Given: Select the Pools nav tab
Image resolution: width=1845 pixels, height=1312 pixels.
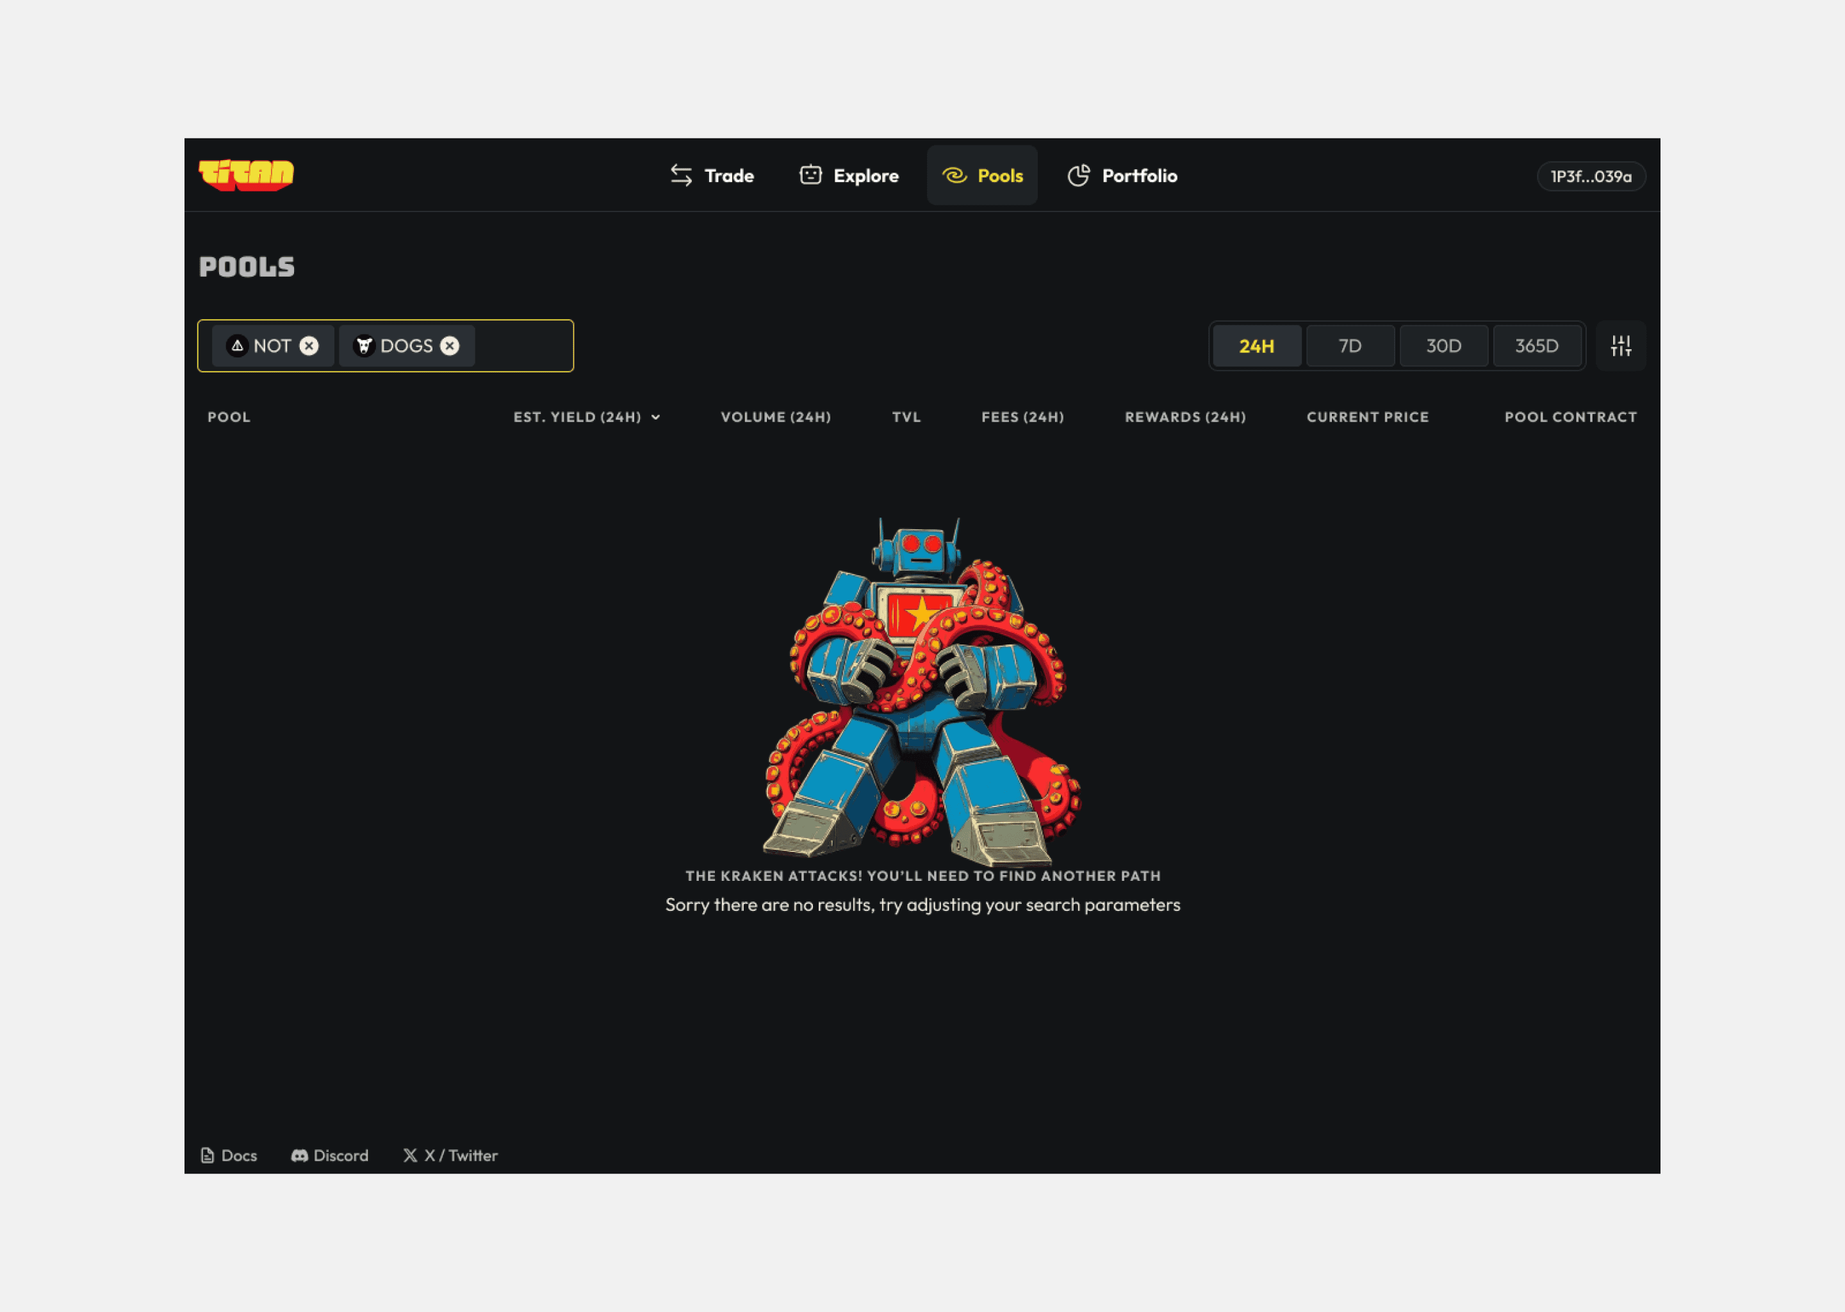Looking at the screenshot, I should tap(982, 176).
